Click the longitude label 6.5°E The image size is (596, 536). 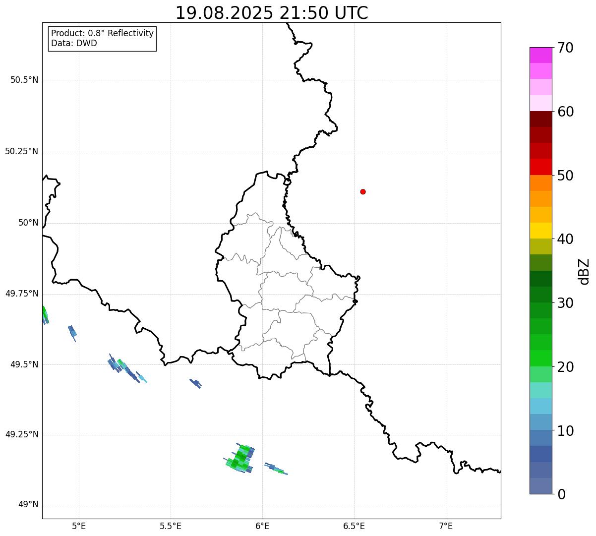pos(354,526)
